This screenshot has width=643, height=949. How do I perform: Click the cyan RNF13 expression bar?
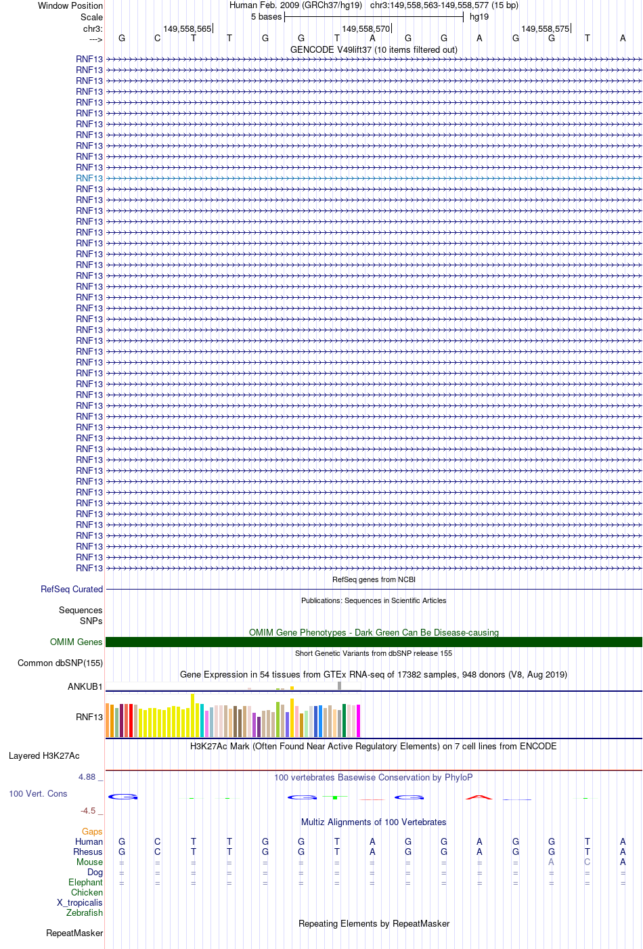click(x=202, y=721)
